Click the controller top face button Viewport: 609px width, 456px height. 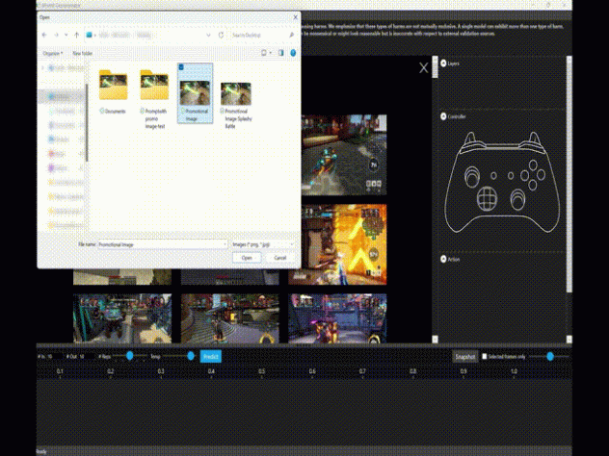coord(533,165)
